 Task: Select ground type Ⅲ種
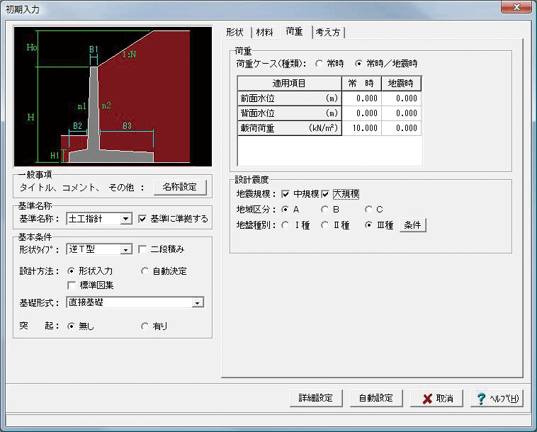click(x=368, y=225)
